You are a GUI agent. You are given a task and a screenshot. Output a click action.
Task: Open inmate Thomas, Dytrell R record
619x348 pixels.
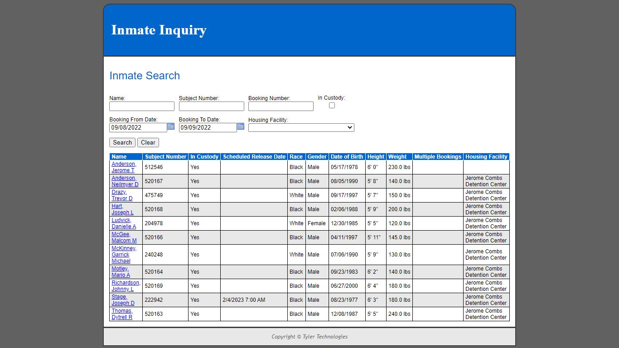point(122,314)
